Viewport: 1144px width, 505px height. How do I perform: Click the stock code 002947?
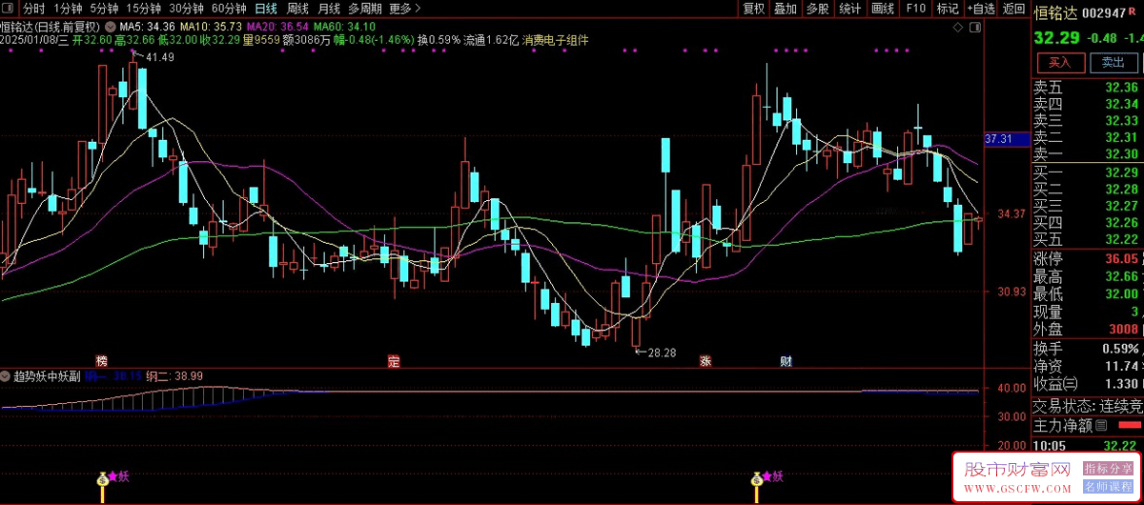point(1105,13)
